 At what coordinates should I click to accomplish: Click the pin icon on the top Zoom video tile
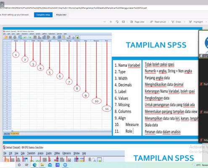[201, 56]
